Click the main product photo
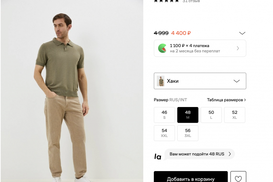Image resolution: width=273 pixels, height=182 pixels. [x=72, y=91]
